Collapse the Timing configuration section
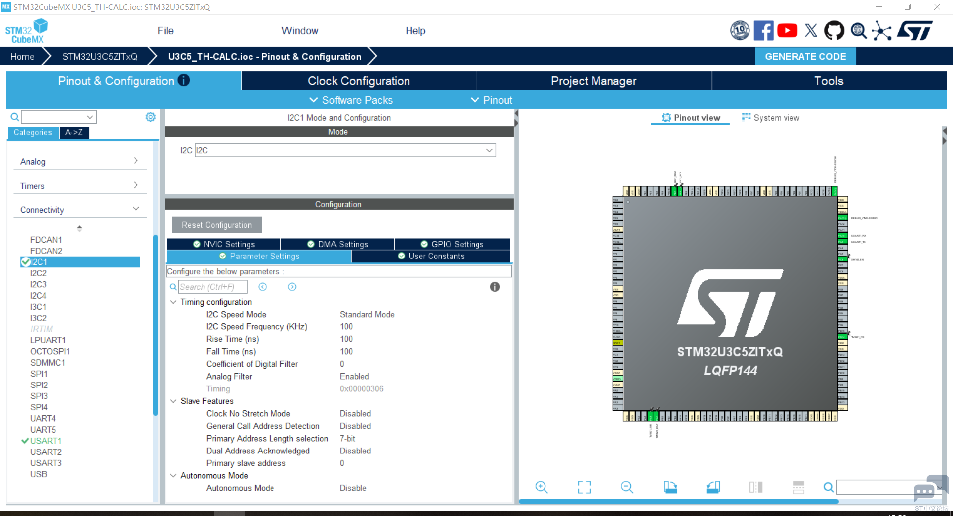The width and height of the screenshot is (953, 516). tap(173, 302)
